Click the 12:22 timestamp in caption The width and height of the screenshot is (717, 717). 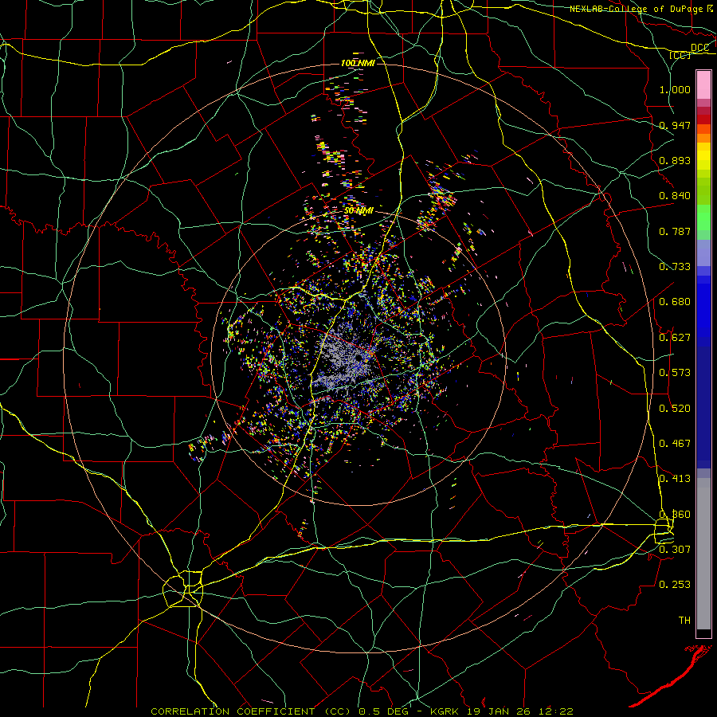coord(558,711)
